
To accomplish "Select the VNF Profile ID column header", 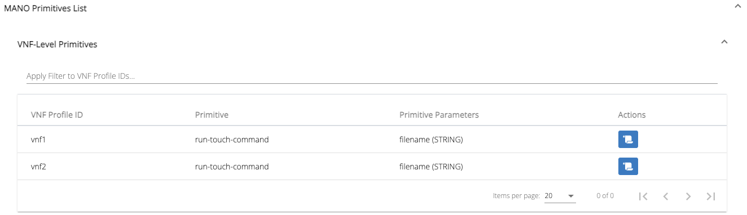I will point(57,115).
